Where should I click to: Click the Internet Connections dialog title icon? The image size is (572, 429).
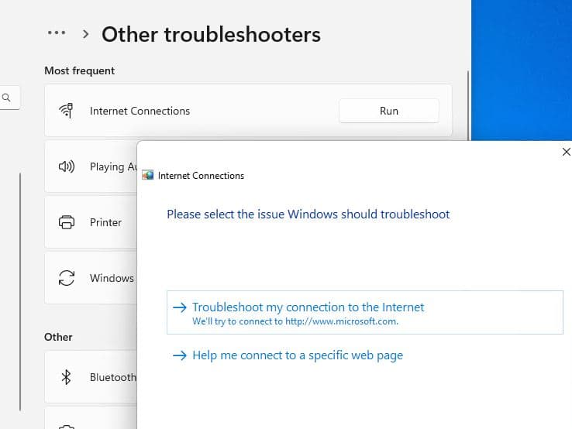pyautogui.click(x=148, y=175)
